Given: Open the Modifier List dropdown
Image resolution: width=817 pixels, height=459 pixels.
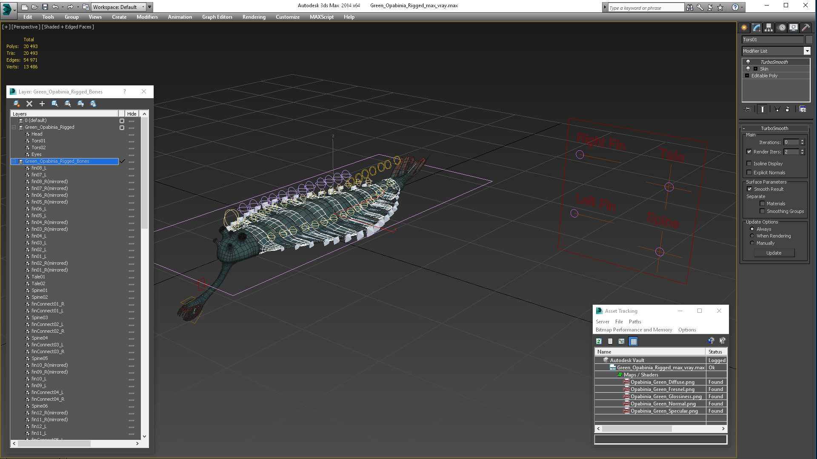Looking at the screenshot, I should [807, 51].
